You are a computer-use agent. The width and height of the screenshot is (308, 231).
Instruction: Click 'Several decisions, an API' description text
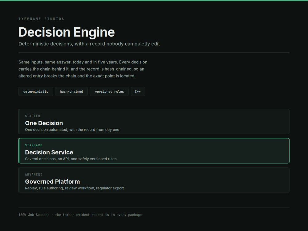click(71, 159)
